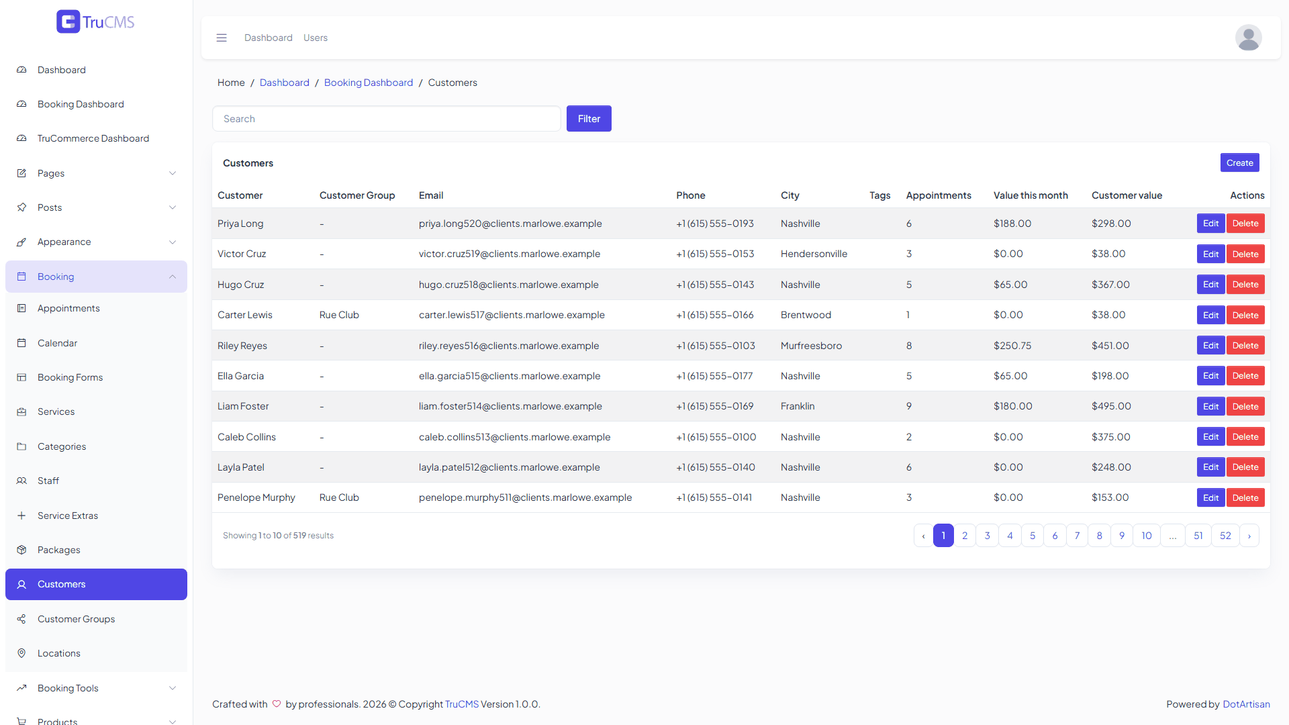The height and width of the screenshot is (725, 1289).
Task: Open the TruCMS footer link
Action: coord(462,704)
